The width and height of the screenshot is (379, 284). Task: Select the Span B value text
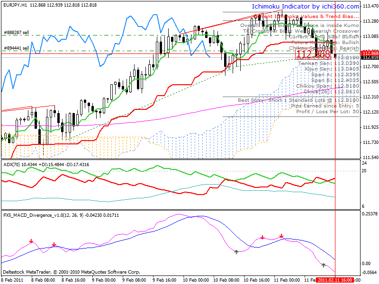335,80
